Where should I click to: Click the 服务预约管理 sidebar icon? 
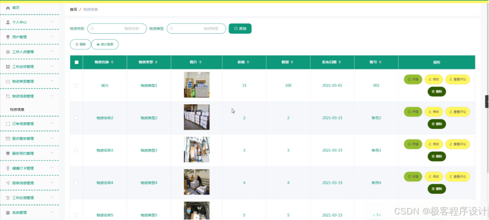(8, 154)
